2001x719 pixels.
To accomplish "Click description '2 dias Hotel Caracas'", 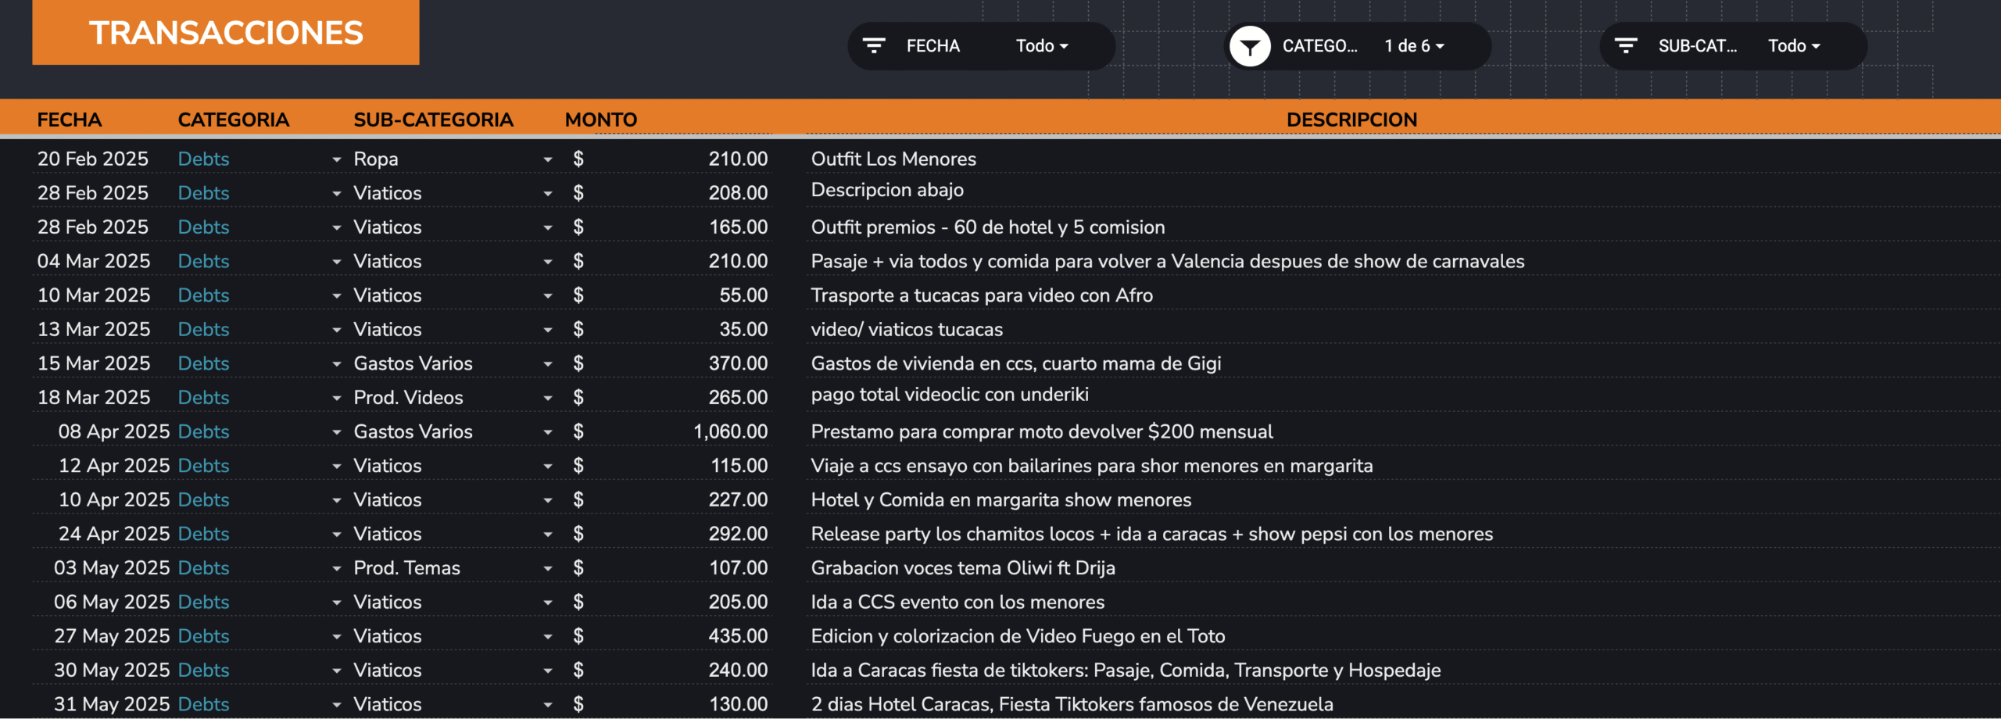I will (1072, 704).
